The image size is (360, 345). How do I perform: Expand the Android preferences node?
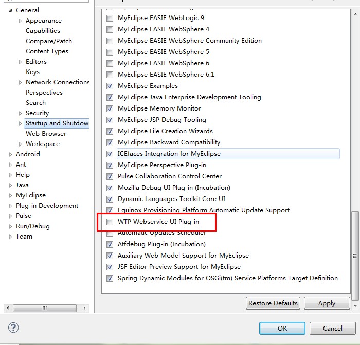click(10, 154)
